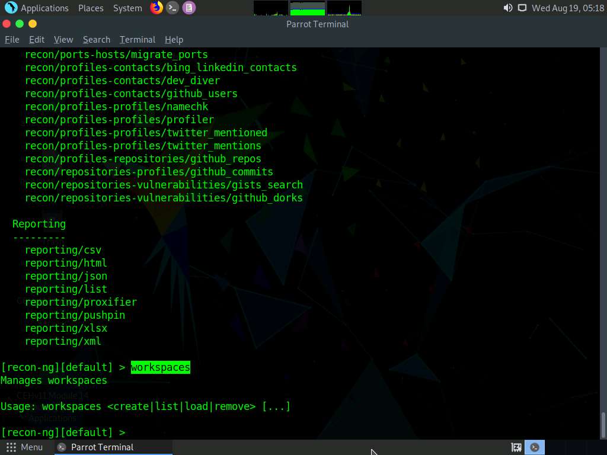Click the recon/profiles-contacts/dev_diver line
The image size is (607, 455).
click(x=122, y=81)
